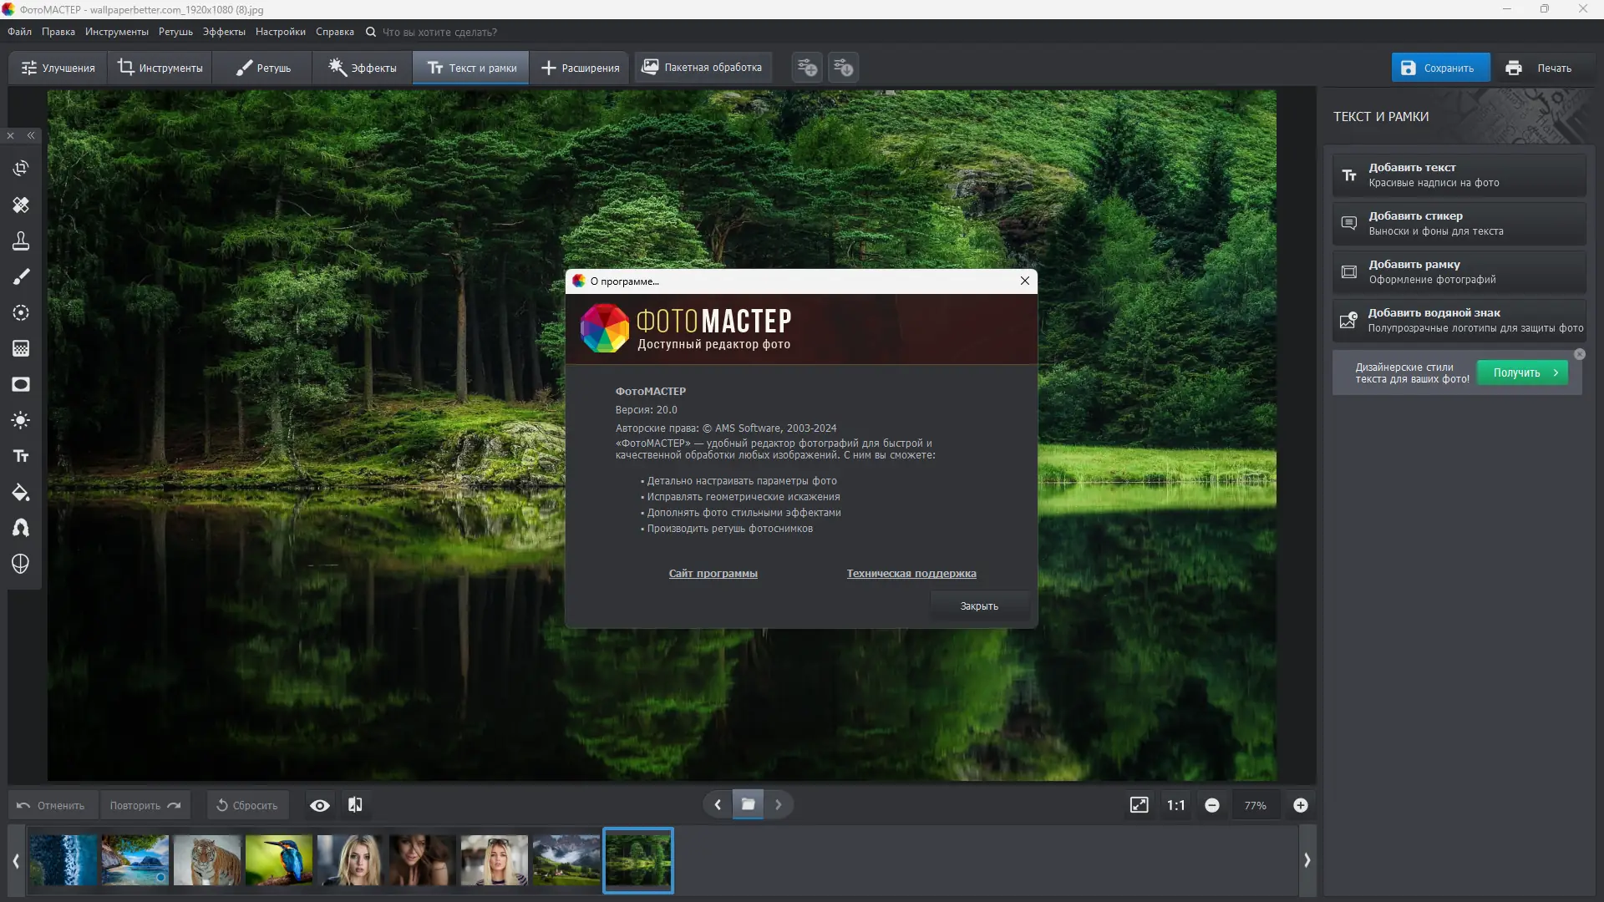
Task: Select the radial filter tool icon
Action: pos(21,312)
